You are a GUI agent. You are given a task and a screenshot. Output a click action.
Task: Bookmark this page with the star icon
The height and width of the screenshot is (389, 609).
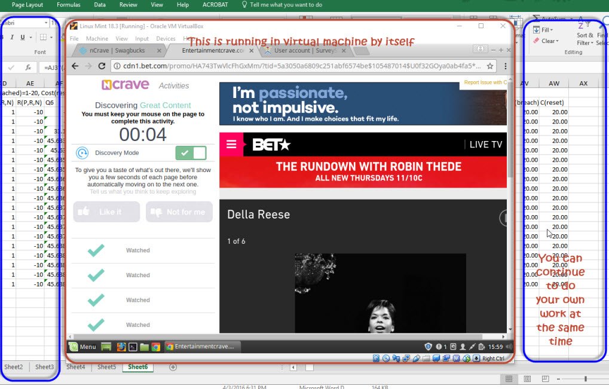pos(490,66)
